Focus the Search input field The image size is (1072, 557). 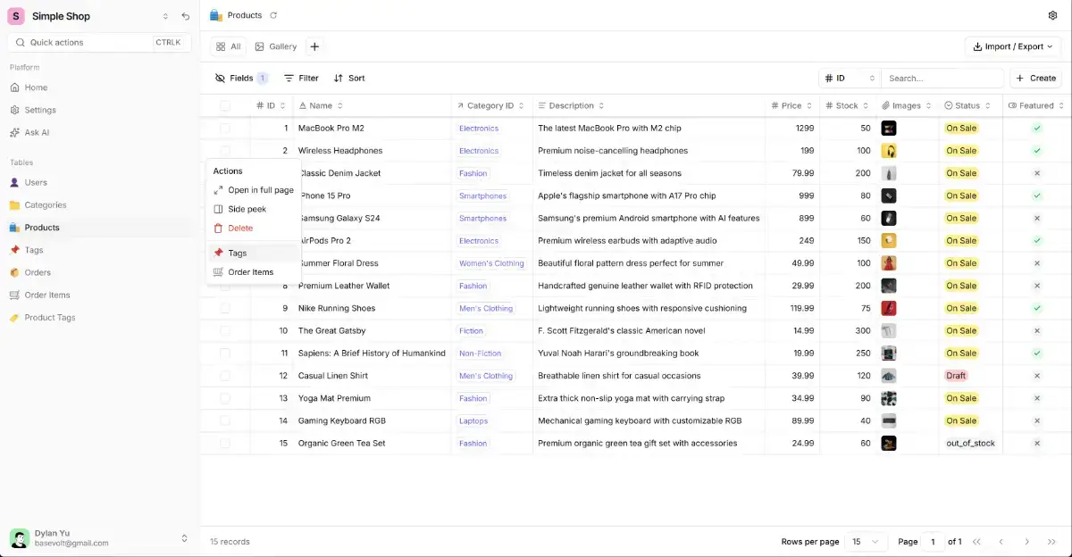(x=942, y=79)
